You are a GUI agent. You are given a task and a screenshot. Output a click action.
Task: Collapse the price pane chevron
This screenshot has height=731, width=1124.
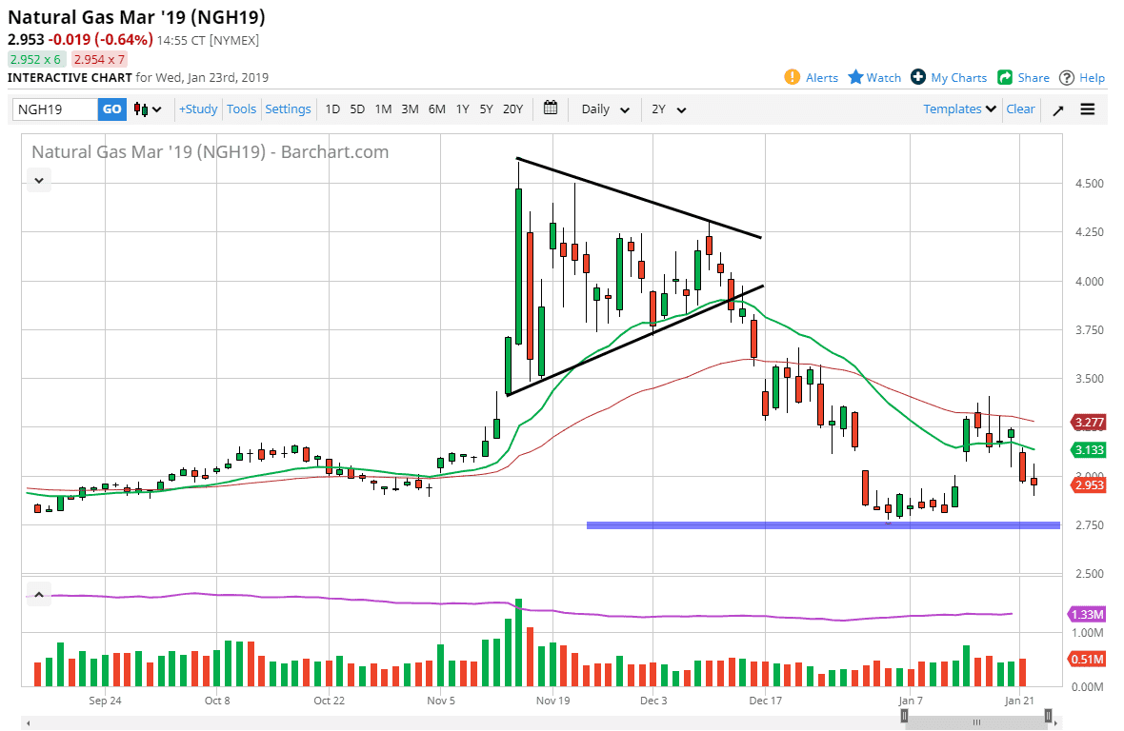(39, 181)
